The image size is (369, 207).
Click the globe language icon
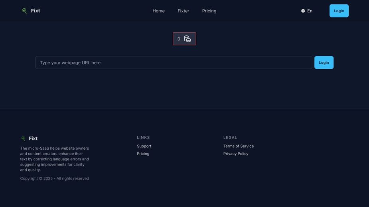coord(303,11)
